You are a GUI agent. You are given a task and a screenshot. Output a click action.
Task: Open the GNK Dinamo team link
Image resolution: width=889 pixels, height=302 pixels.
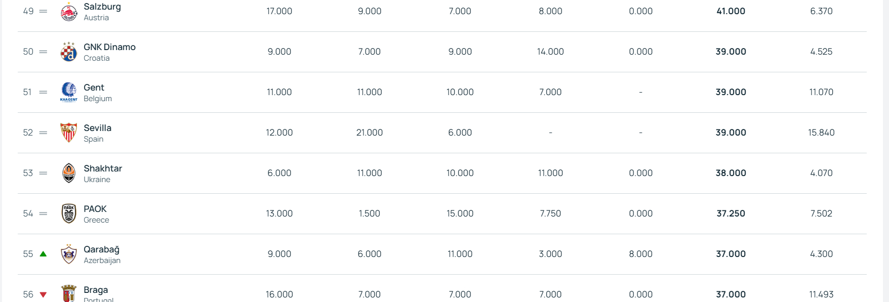[109, 47]
